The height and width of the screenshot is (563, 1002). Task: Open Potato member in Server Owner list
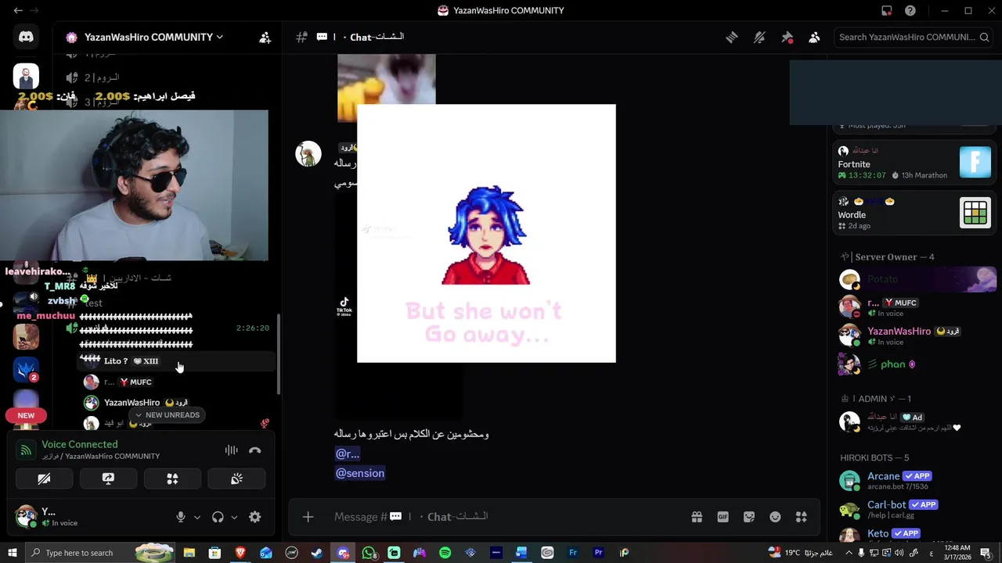(917, 279)
